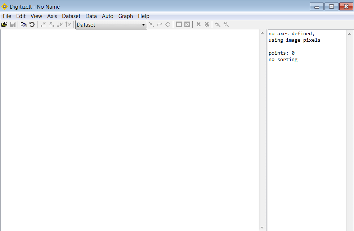The image size is (354, 231).
Task: Click the Save floppy disk icon
Action: pyautogui.click(x=13, y=24)
